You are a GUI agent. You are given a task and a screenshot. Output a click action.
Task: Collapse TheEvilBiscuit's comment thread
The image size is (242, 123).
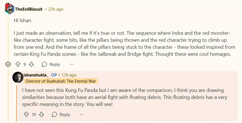click(8, 64)
